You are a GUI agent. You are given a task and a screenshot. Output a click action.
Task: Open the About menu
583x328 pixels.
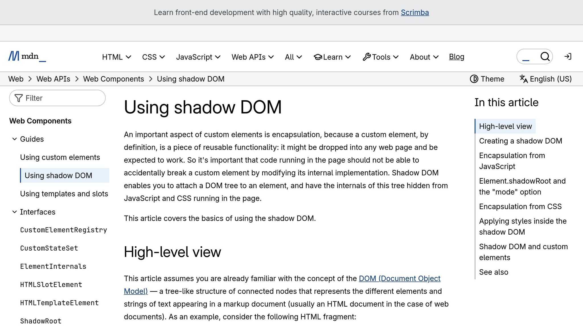tap(424, 57)
